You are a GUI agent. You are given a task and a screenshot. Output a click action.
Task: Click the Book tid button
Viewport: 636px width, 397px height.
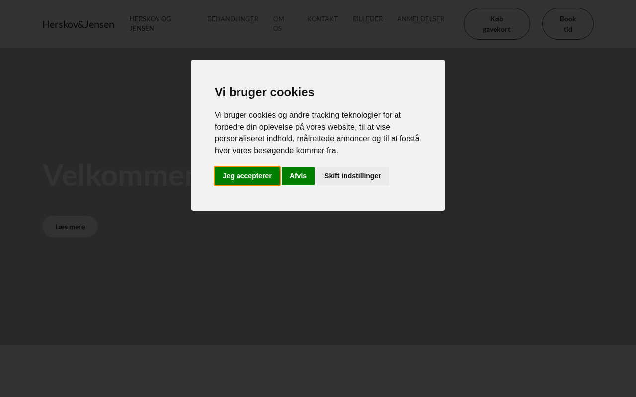pos(568,24)
